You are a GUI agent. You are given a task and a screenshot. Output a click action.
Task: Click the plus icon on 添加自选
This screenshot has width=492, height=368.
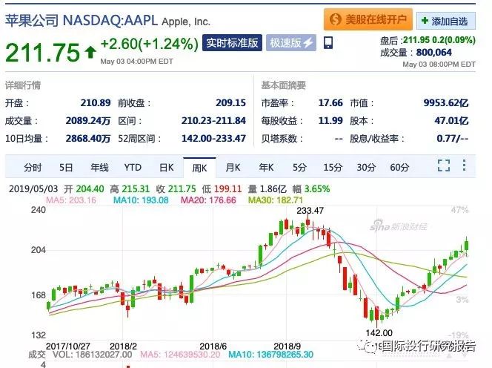426,21
